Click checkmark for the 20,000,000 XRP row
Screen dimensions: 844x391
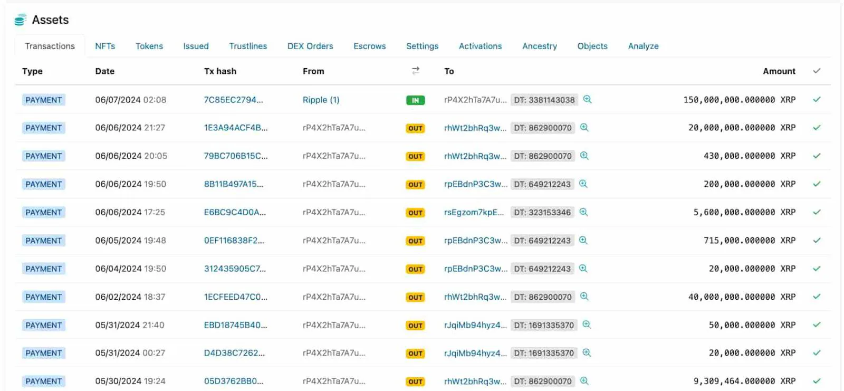click(817, 127)
